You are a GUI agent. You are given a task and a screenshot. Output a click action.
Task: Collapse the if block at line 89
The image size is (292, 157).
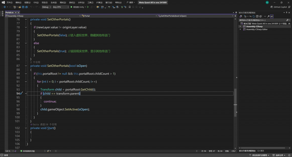point(26,74)
